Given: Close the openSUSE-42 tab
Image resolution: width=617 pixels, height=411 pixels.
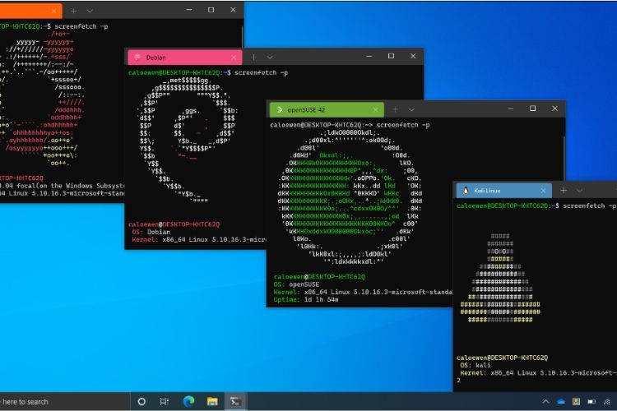Looking at the screenshot, I should 375,110.
